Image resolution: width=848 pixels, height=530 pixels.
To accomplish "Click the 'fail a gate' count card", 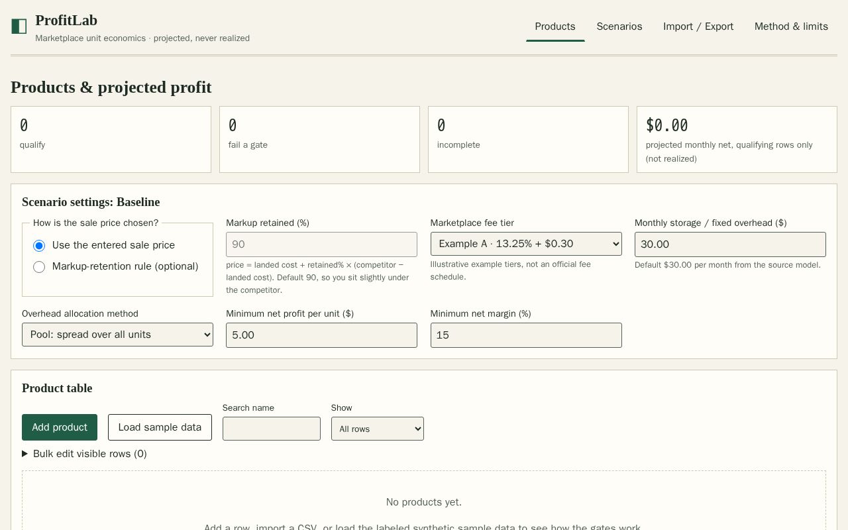I will coord(319,139).
